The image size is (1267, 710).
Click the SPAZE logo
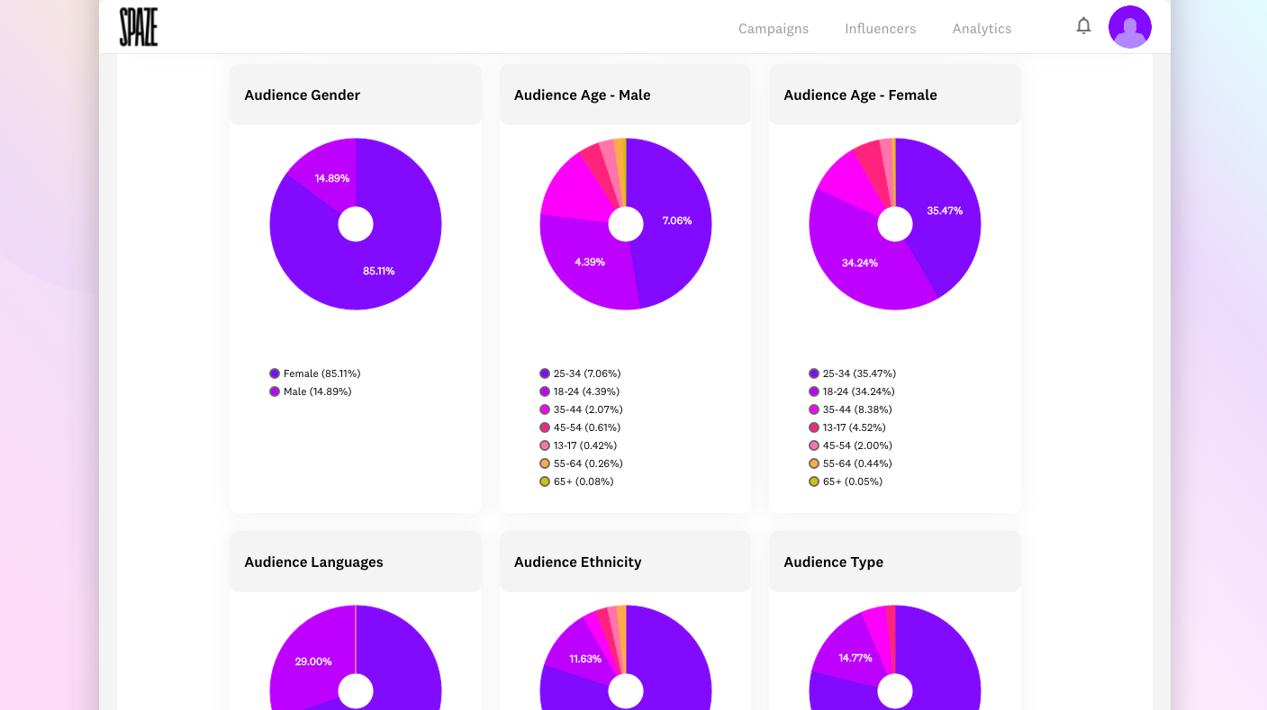[x=139, y=27]
